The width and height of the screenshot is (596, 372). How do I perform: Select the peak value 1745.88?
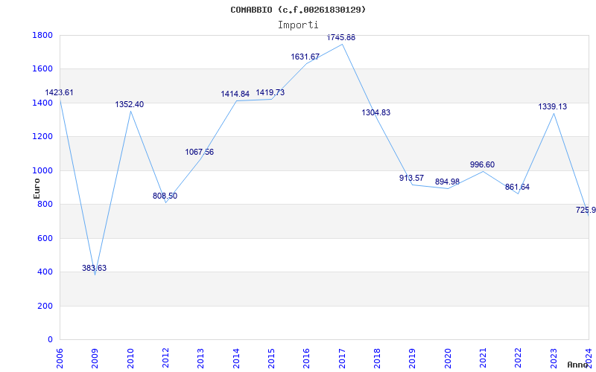click(341, 37)
